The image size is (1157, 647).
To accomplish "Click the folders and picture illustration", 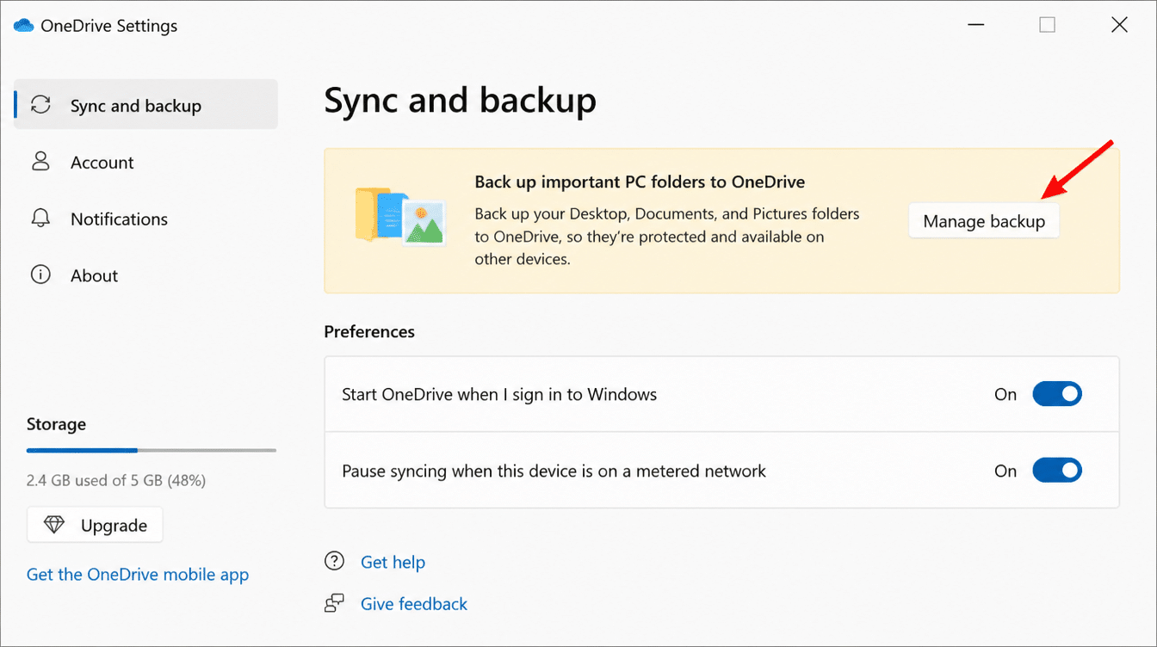I will 400,218.
